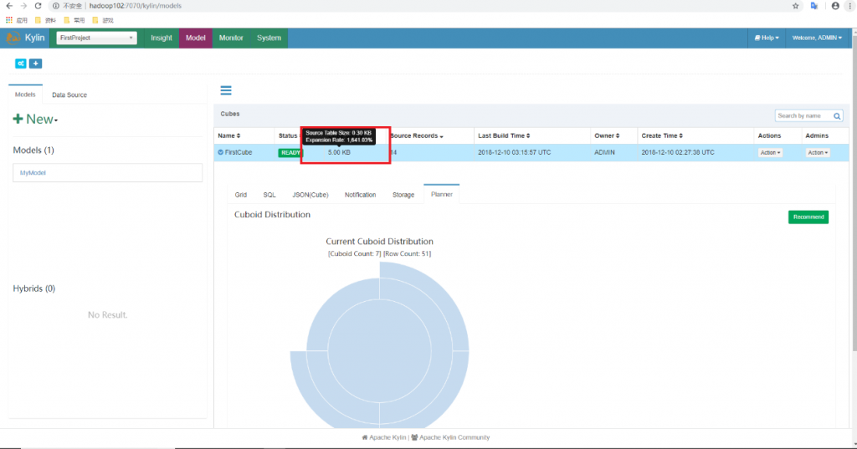This screenshot has width=857, height=449.
Task: Switch to the Models tab
Action: pos(25,94)
